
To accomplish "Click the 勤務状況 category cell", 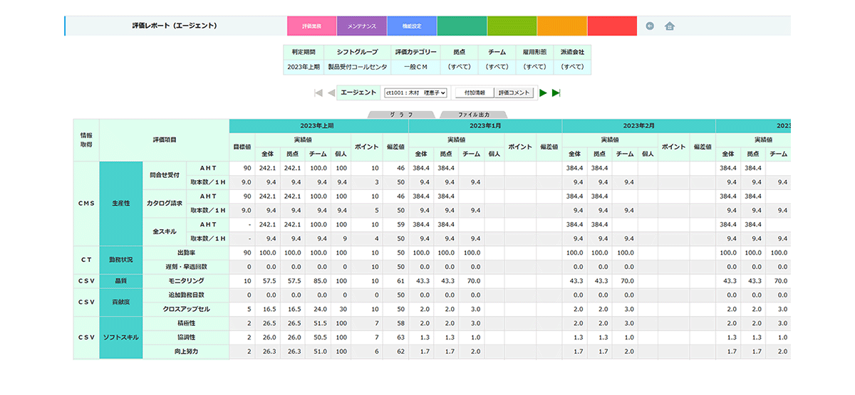I will tap(122, 260).
